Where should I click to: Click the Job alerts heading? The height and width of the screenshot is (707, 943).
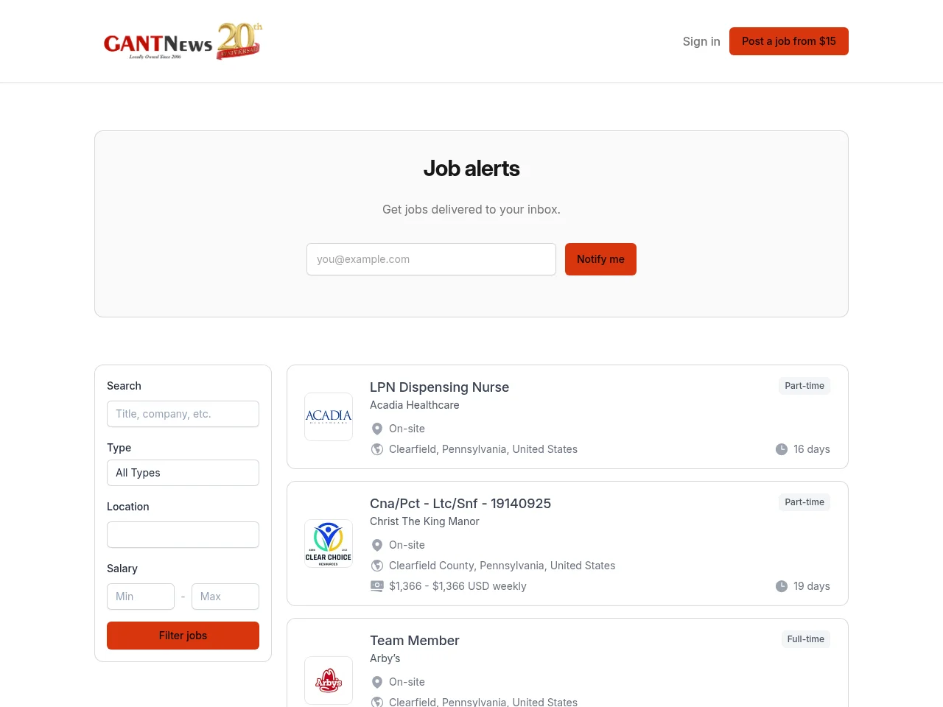[471, 169]
